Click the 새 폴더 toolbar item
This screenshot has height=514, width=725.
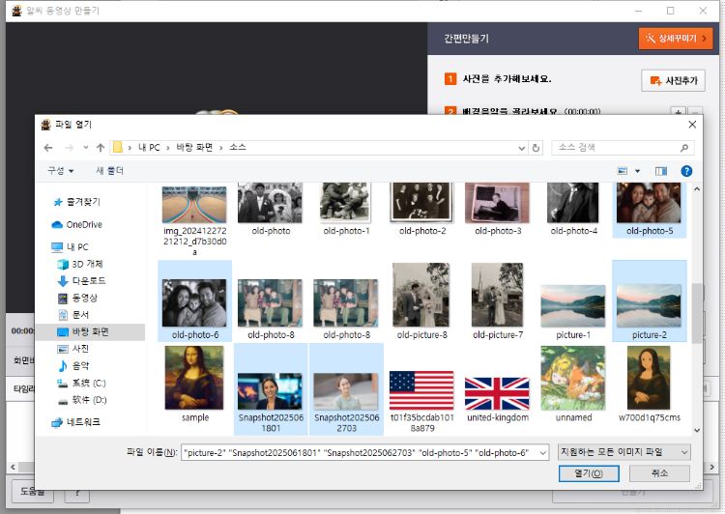point(109,171)
